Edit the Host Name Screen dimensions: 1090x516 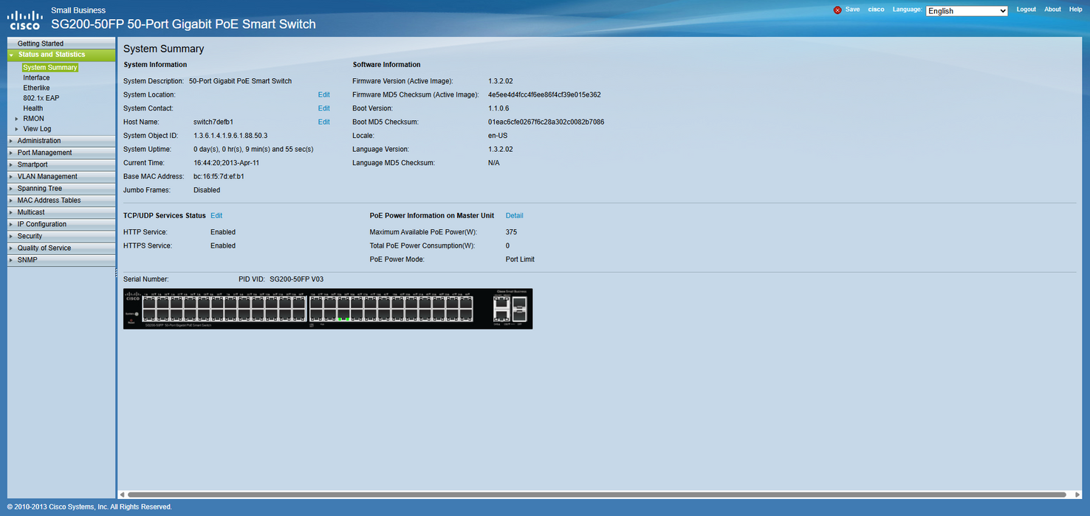tap(323, 122)
